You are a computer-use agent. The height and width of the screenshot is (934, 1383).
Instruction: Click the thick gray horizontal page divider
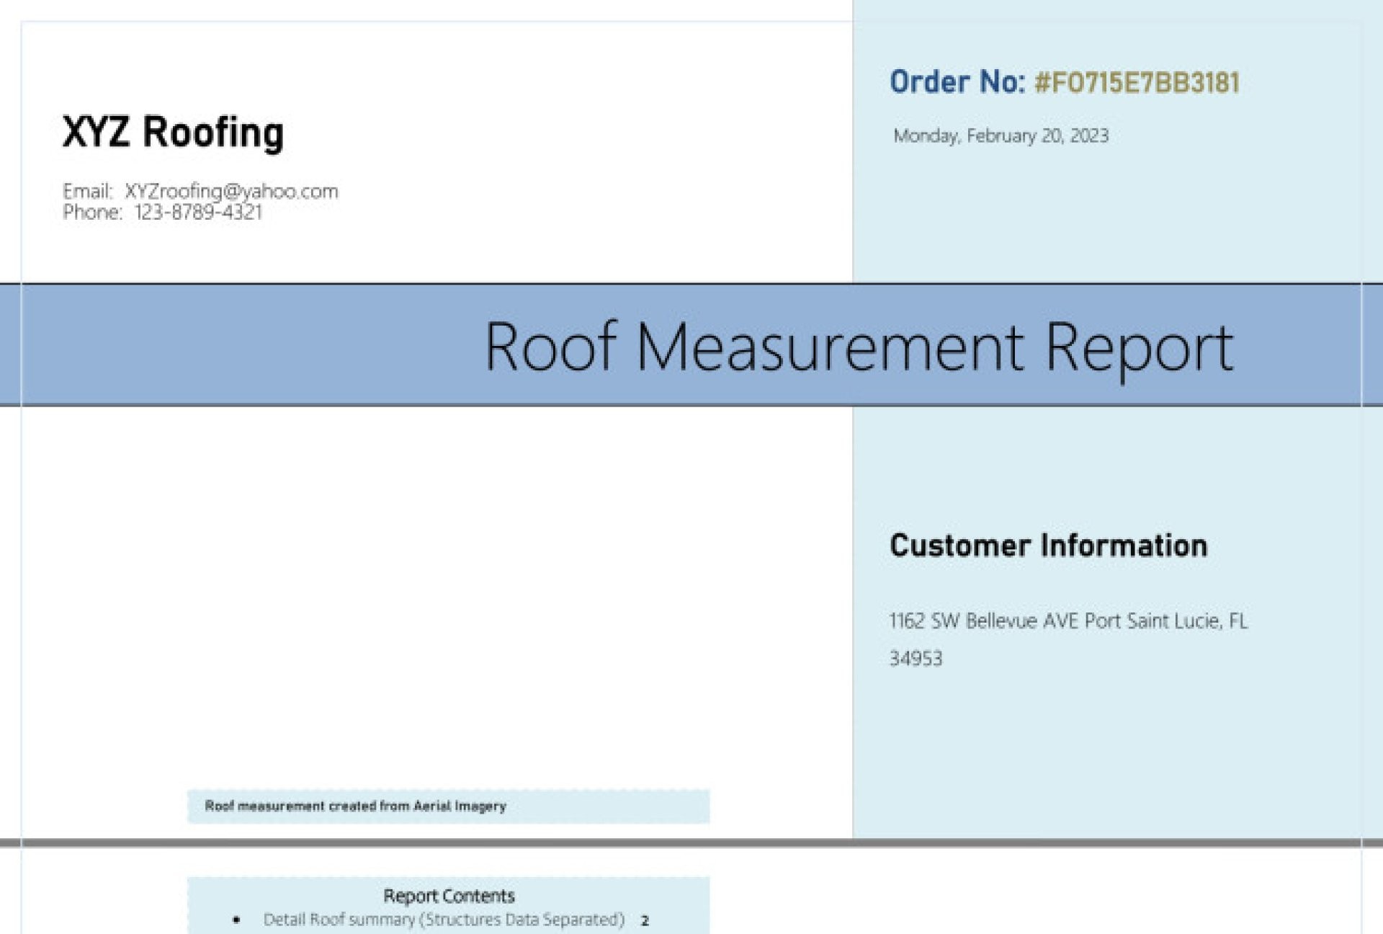coord(691,842)
